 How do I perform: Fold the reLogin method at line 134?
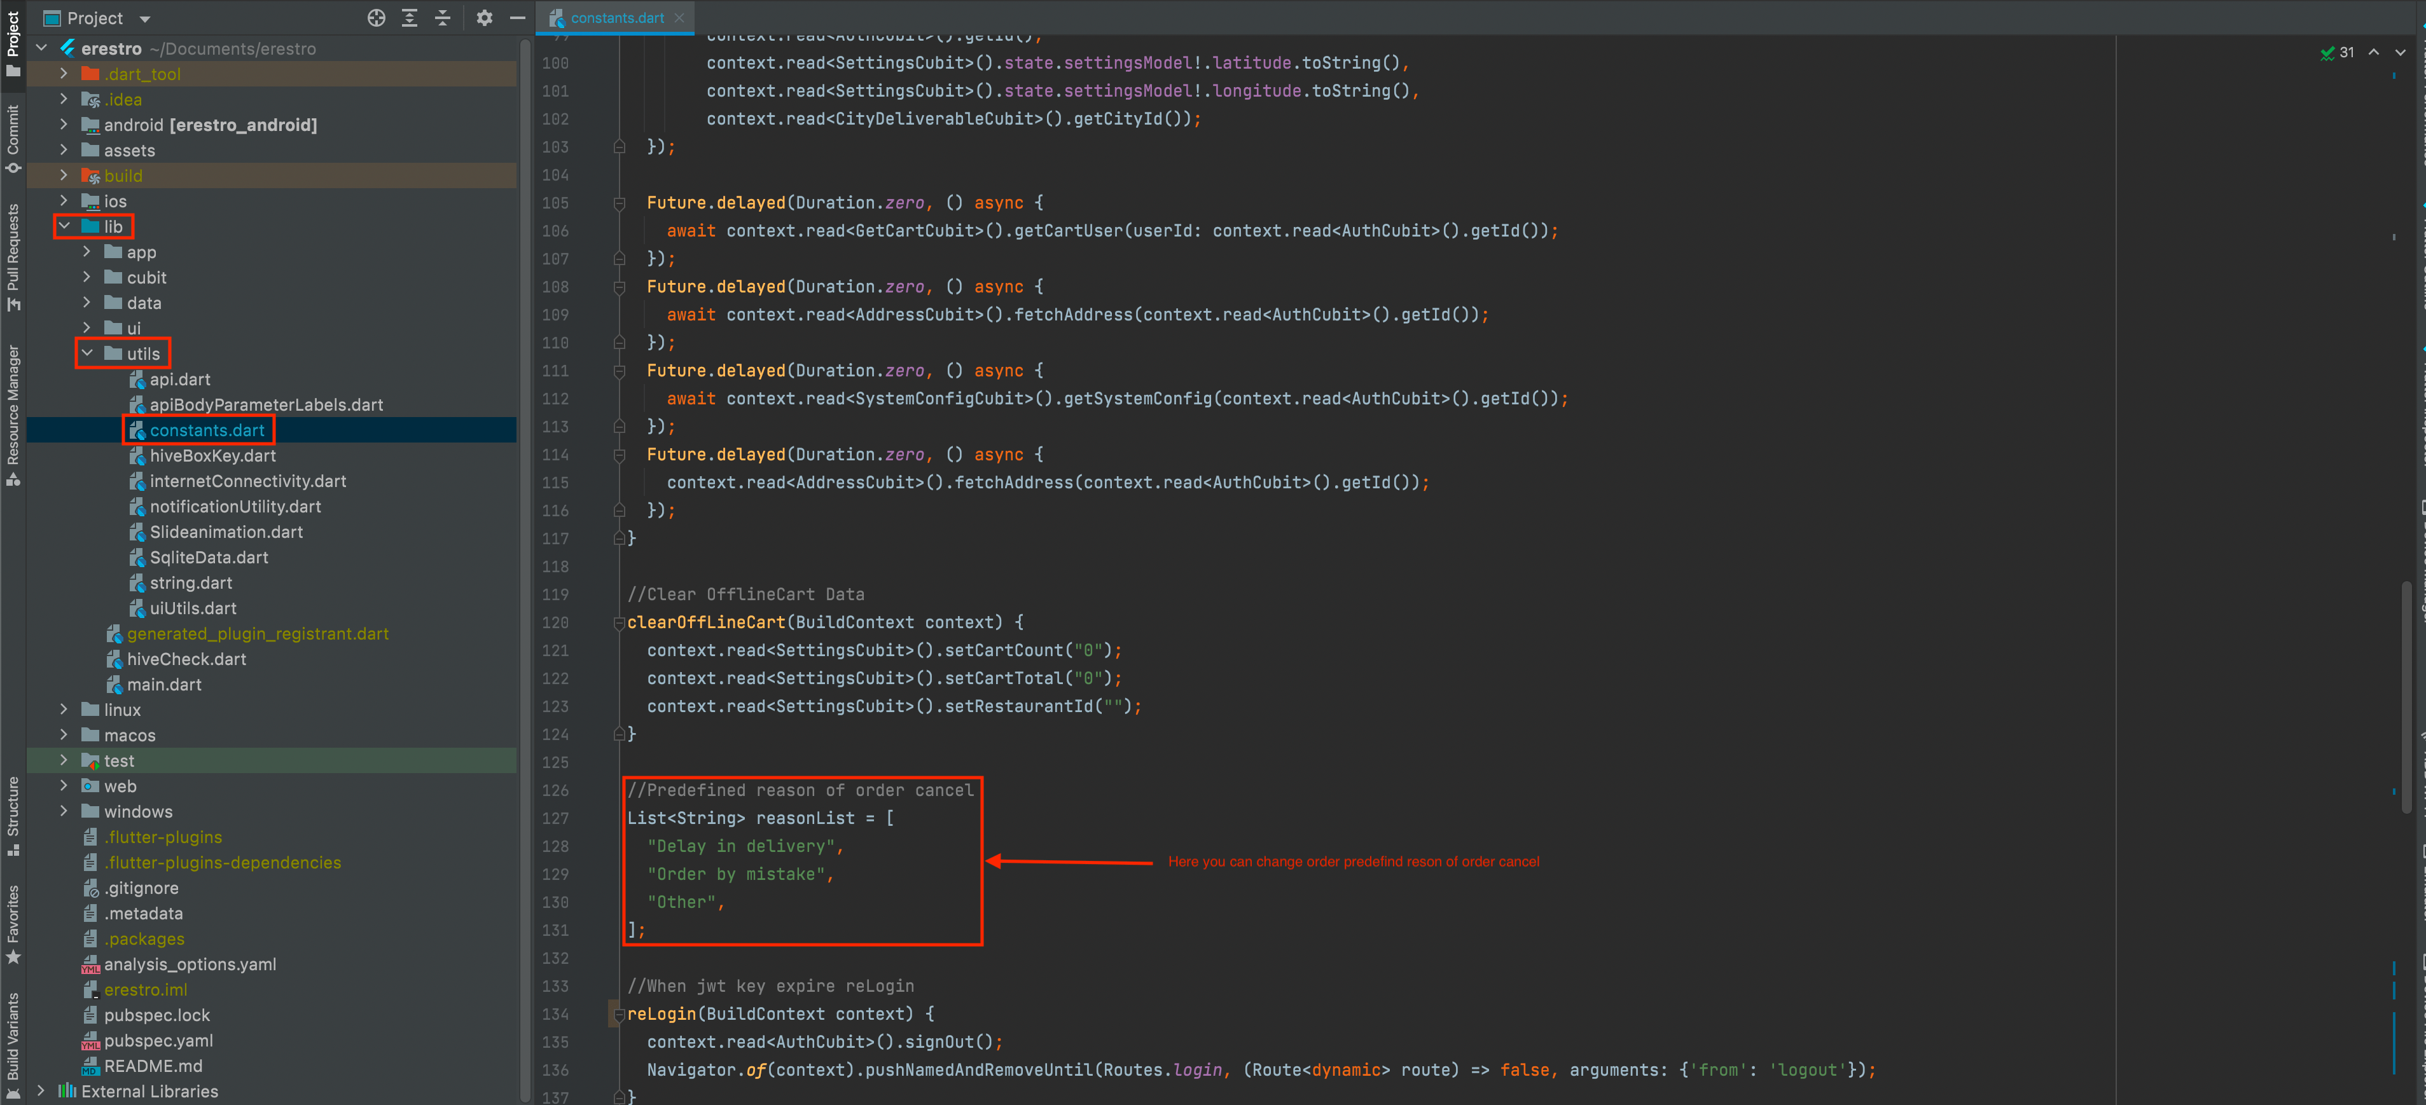619,1013
